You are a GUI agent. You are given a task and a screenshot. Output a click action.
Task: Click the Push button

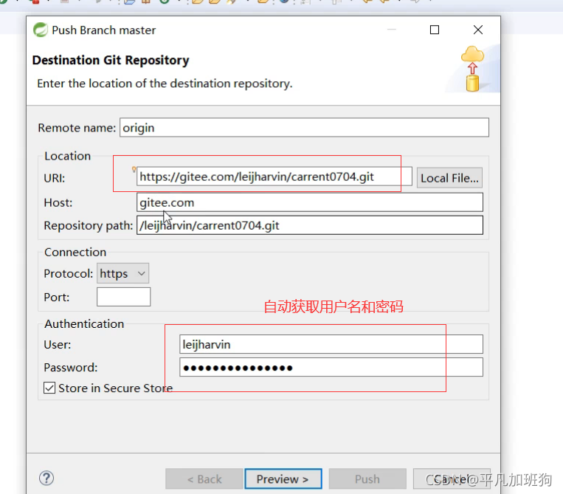[367, 479]
